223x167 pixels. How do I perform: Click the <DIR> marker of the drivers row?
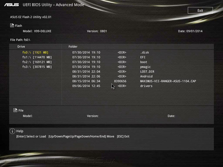point(122,86)
